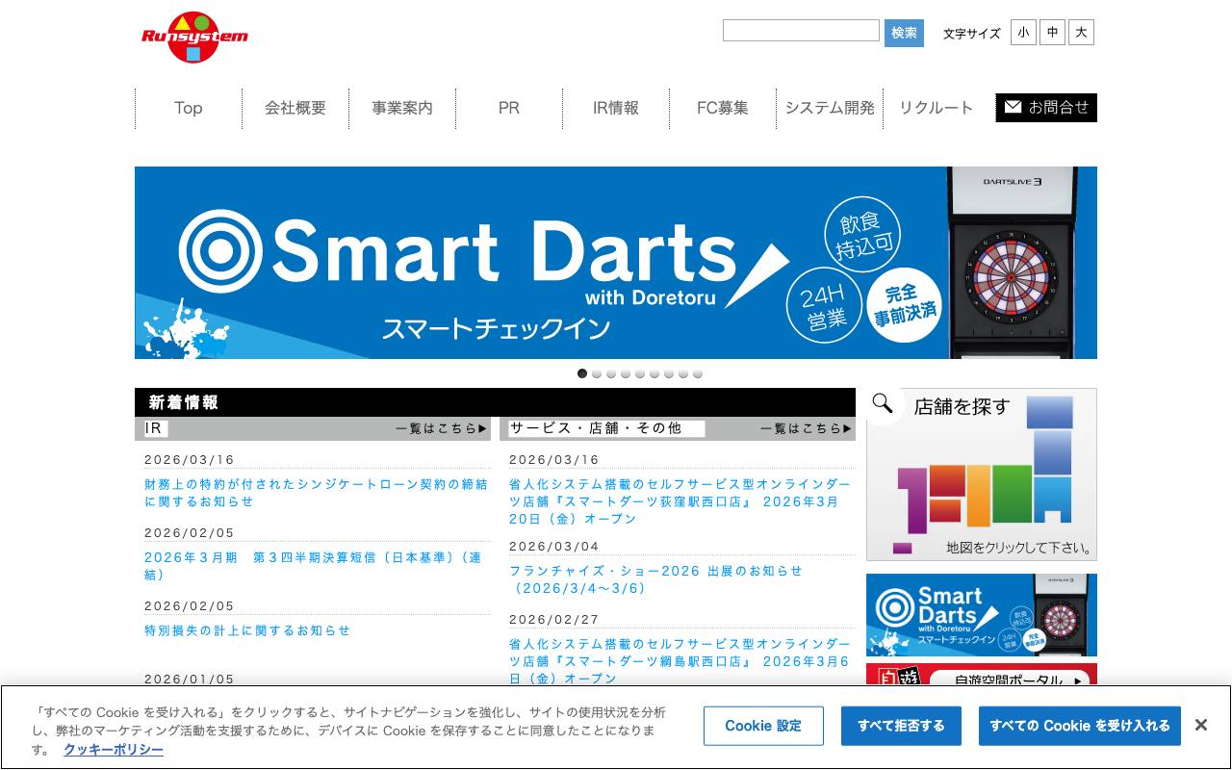Dismiss the cookie banner with ×
Screen dimensions: 1232x770
1201,724
